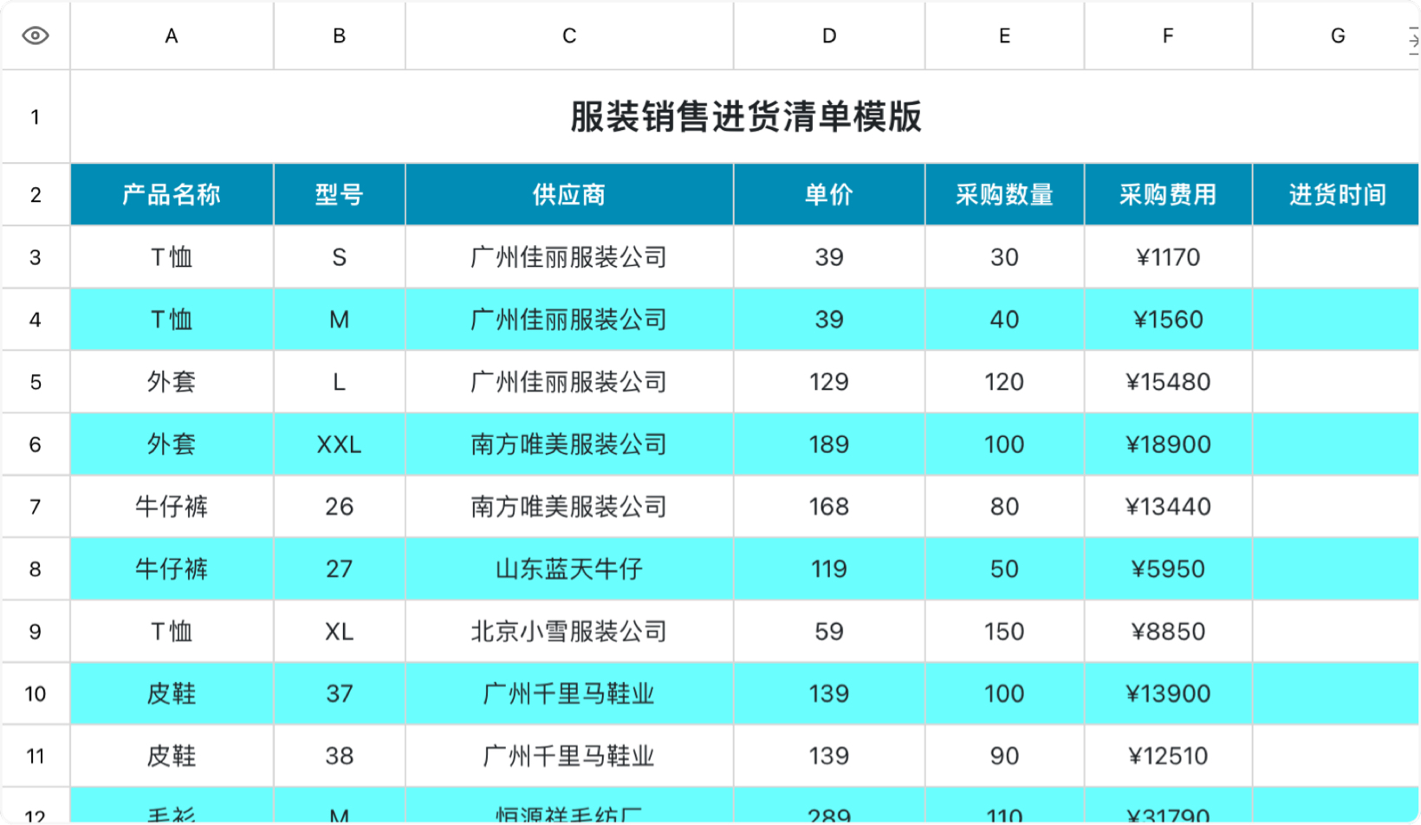The height and width of the screenshot is (825, 1421).
Task: Click the 供应商 header cell
Action: (x=569, y=195)
